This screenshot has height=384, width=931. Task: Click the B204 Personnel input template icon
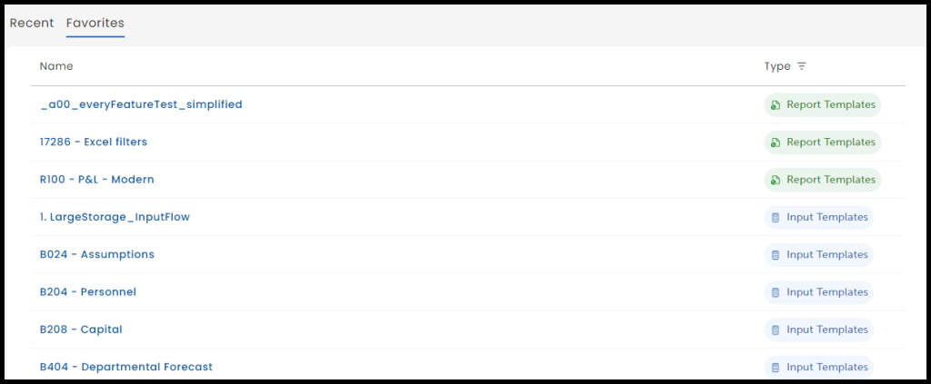click(x=776, y=292)
